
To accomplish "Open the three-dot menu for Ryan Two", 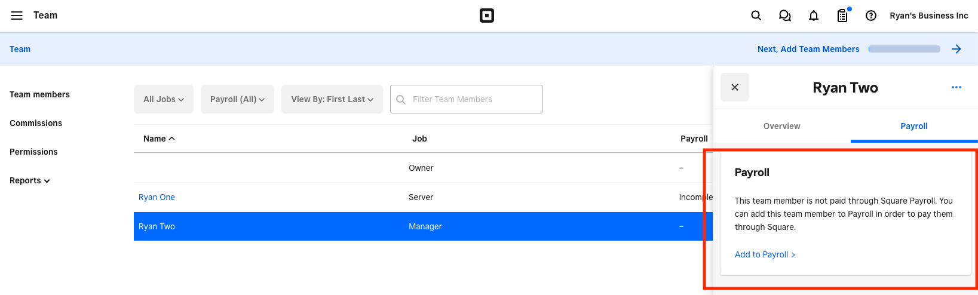I will click(956, 87).
